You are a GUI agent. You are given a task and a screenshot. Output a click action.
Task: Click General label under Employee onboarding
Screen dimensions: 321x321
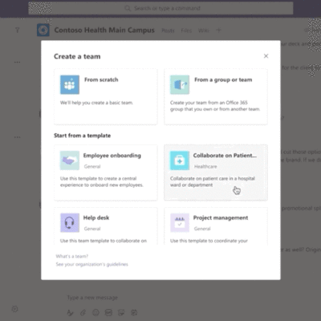click(x=92, y=166)
